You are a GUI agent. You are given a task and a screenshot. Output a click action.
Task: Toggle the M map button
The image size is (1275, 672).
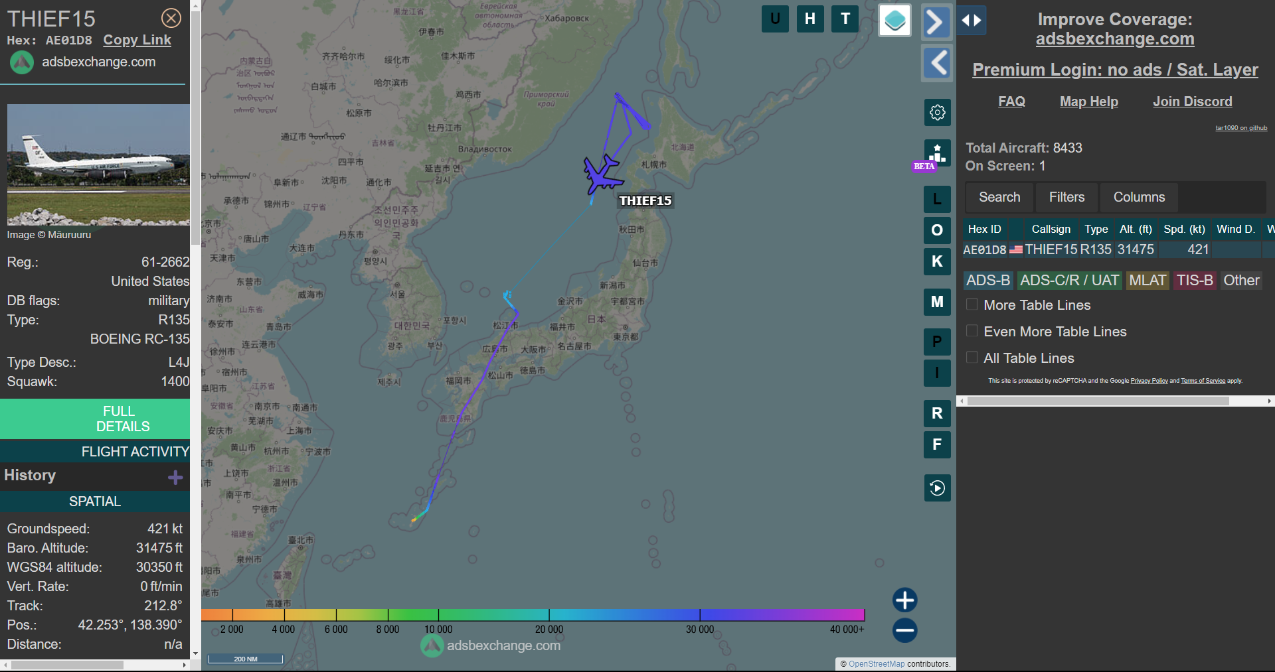coord(937,302)
